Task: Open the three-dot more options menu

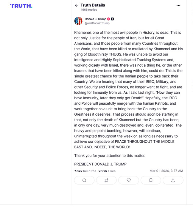Action: click(x=178, y=5)
